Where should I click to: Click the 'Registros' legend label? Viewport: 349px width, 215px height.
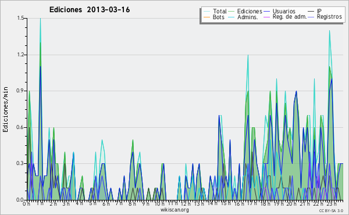pos(329,17)
